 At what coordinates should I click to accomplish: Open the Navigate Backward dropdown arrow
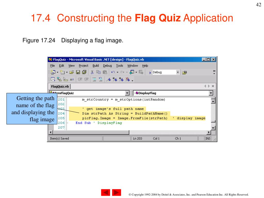coord(136,72)
